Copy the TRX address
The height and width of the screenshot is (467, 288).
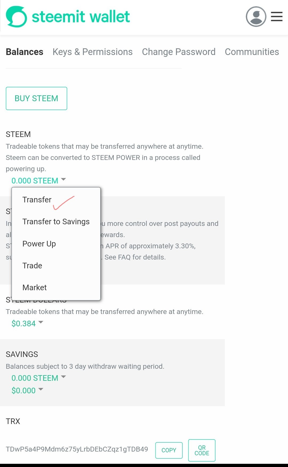point(169,450)
